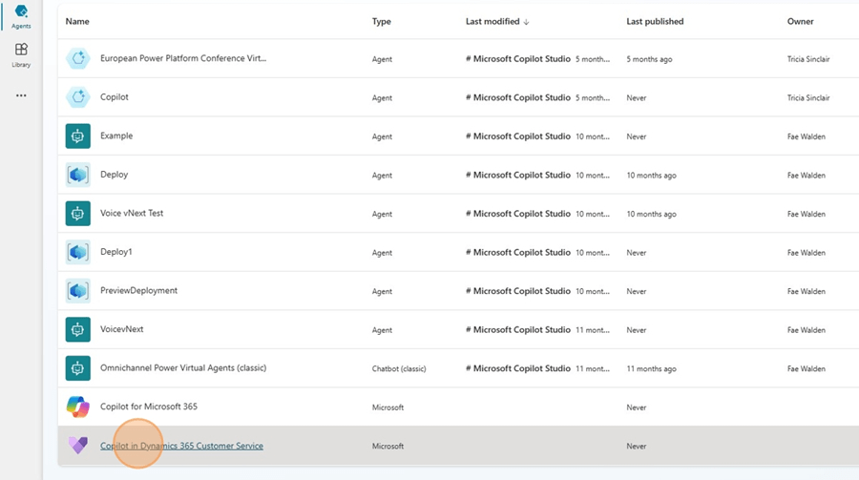Click the Dynamics 365 Customer Service icon

77,446
